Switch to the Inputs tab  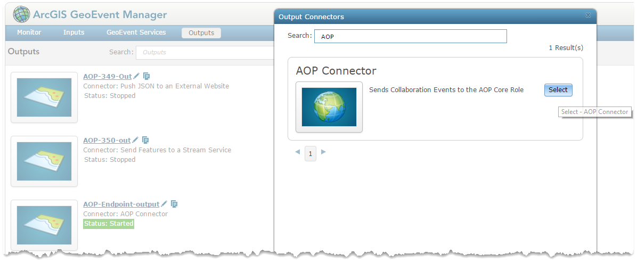[74, 32]
